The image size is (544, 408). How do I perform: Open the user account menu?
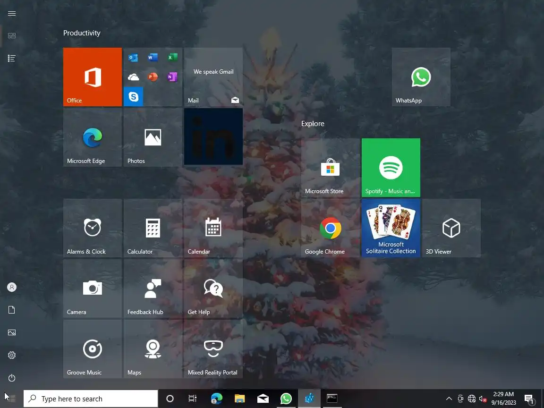point(12,287)
